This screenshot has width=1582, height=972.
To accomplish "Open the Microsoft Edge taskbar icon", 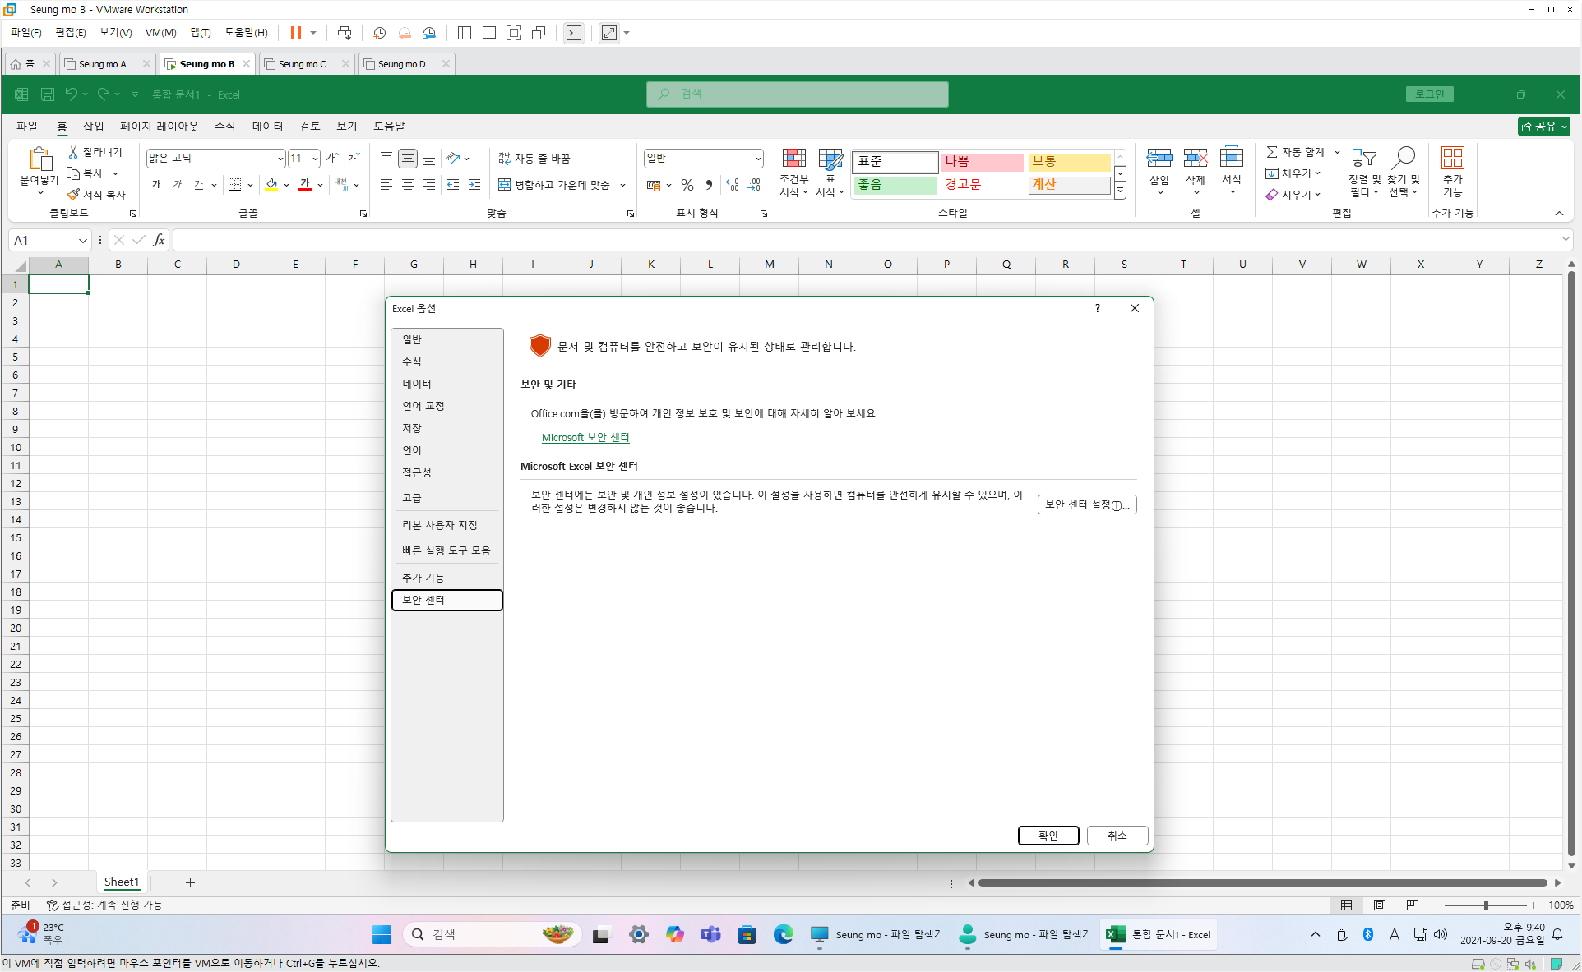I will [x=783, y=934].
